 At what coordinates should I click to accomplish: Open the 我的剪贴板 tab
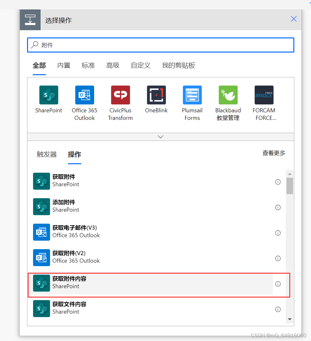178,65
